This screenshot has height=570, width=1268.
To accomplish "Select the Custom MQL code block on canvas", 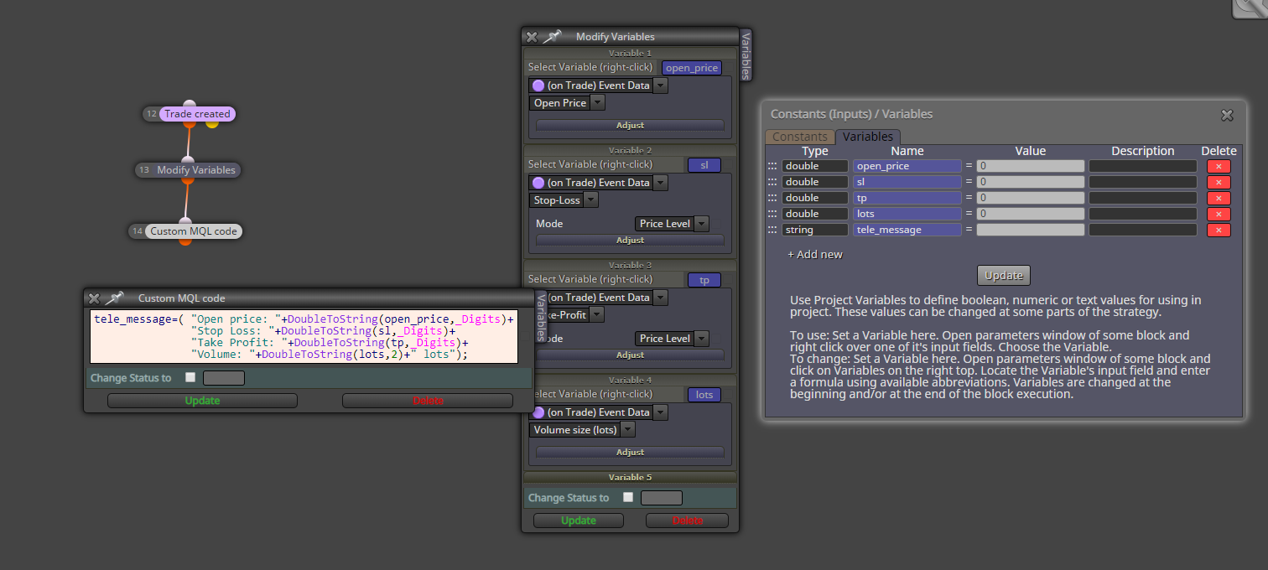I will coord(194,231).
